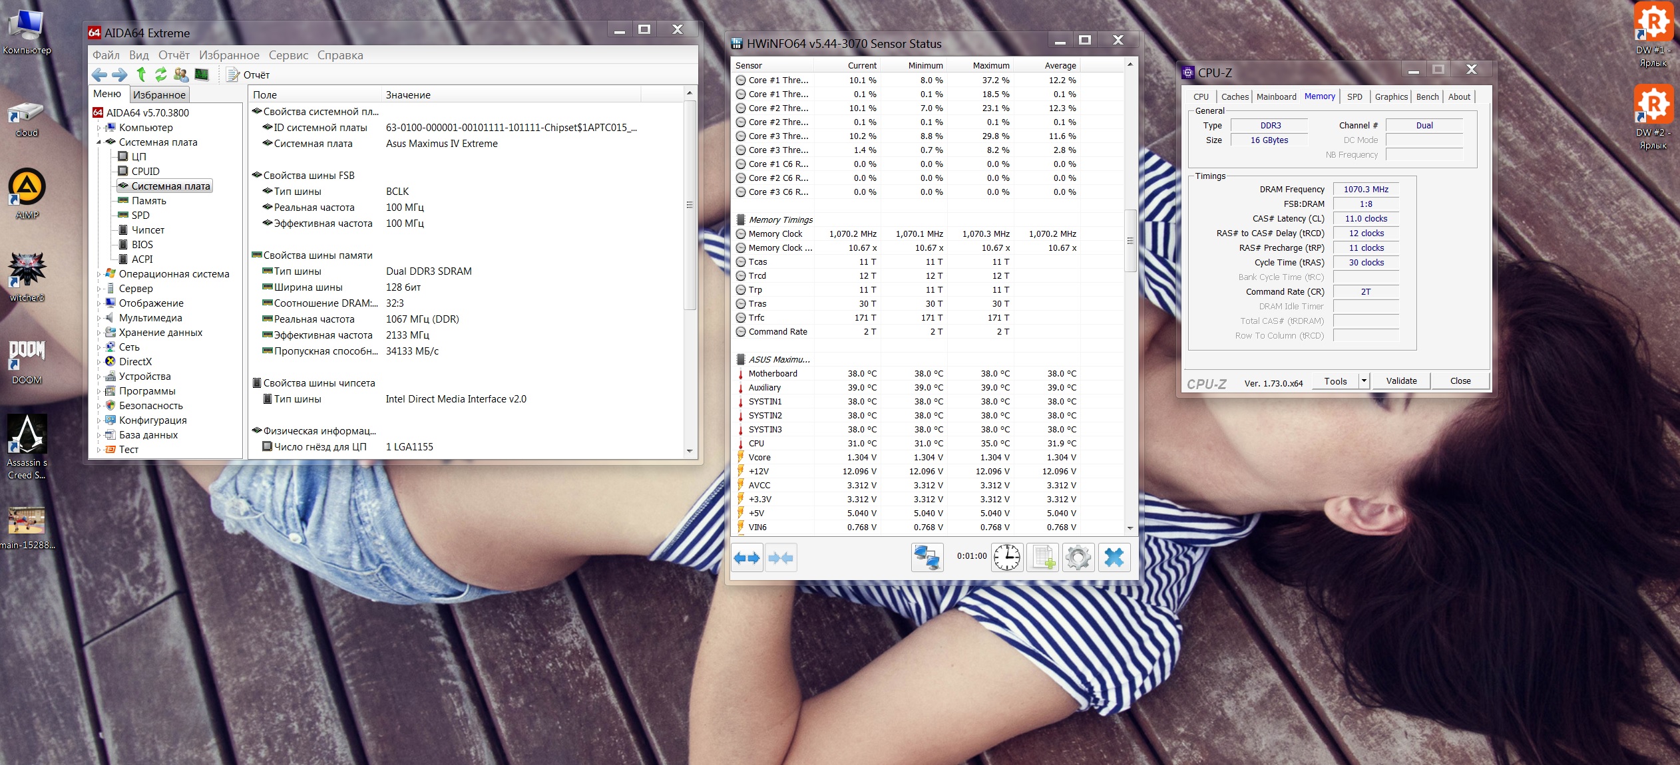Collapse the Memory Timings sensor group

pyautogui.click(x=741, y=220)
